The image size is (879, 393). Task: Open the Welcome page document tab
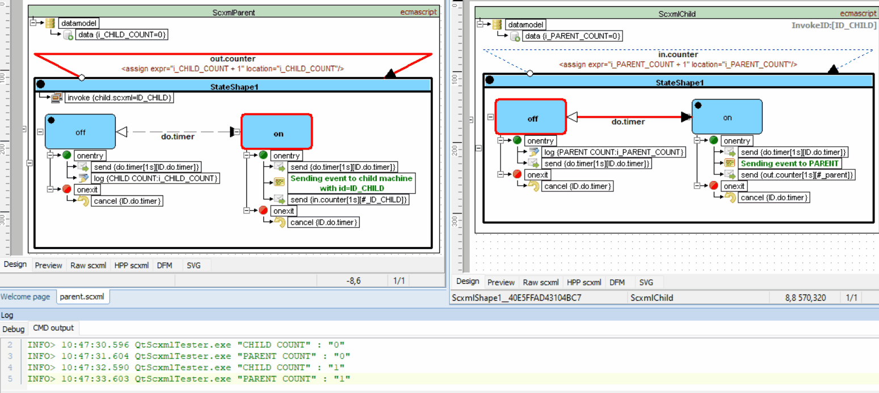click(x=25, y=297)
